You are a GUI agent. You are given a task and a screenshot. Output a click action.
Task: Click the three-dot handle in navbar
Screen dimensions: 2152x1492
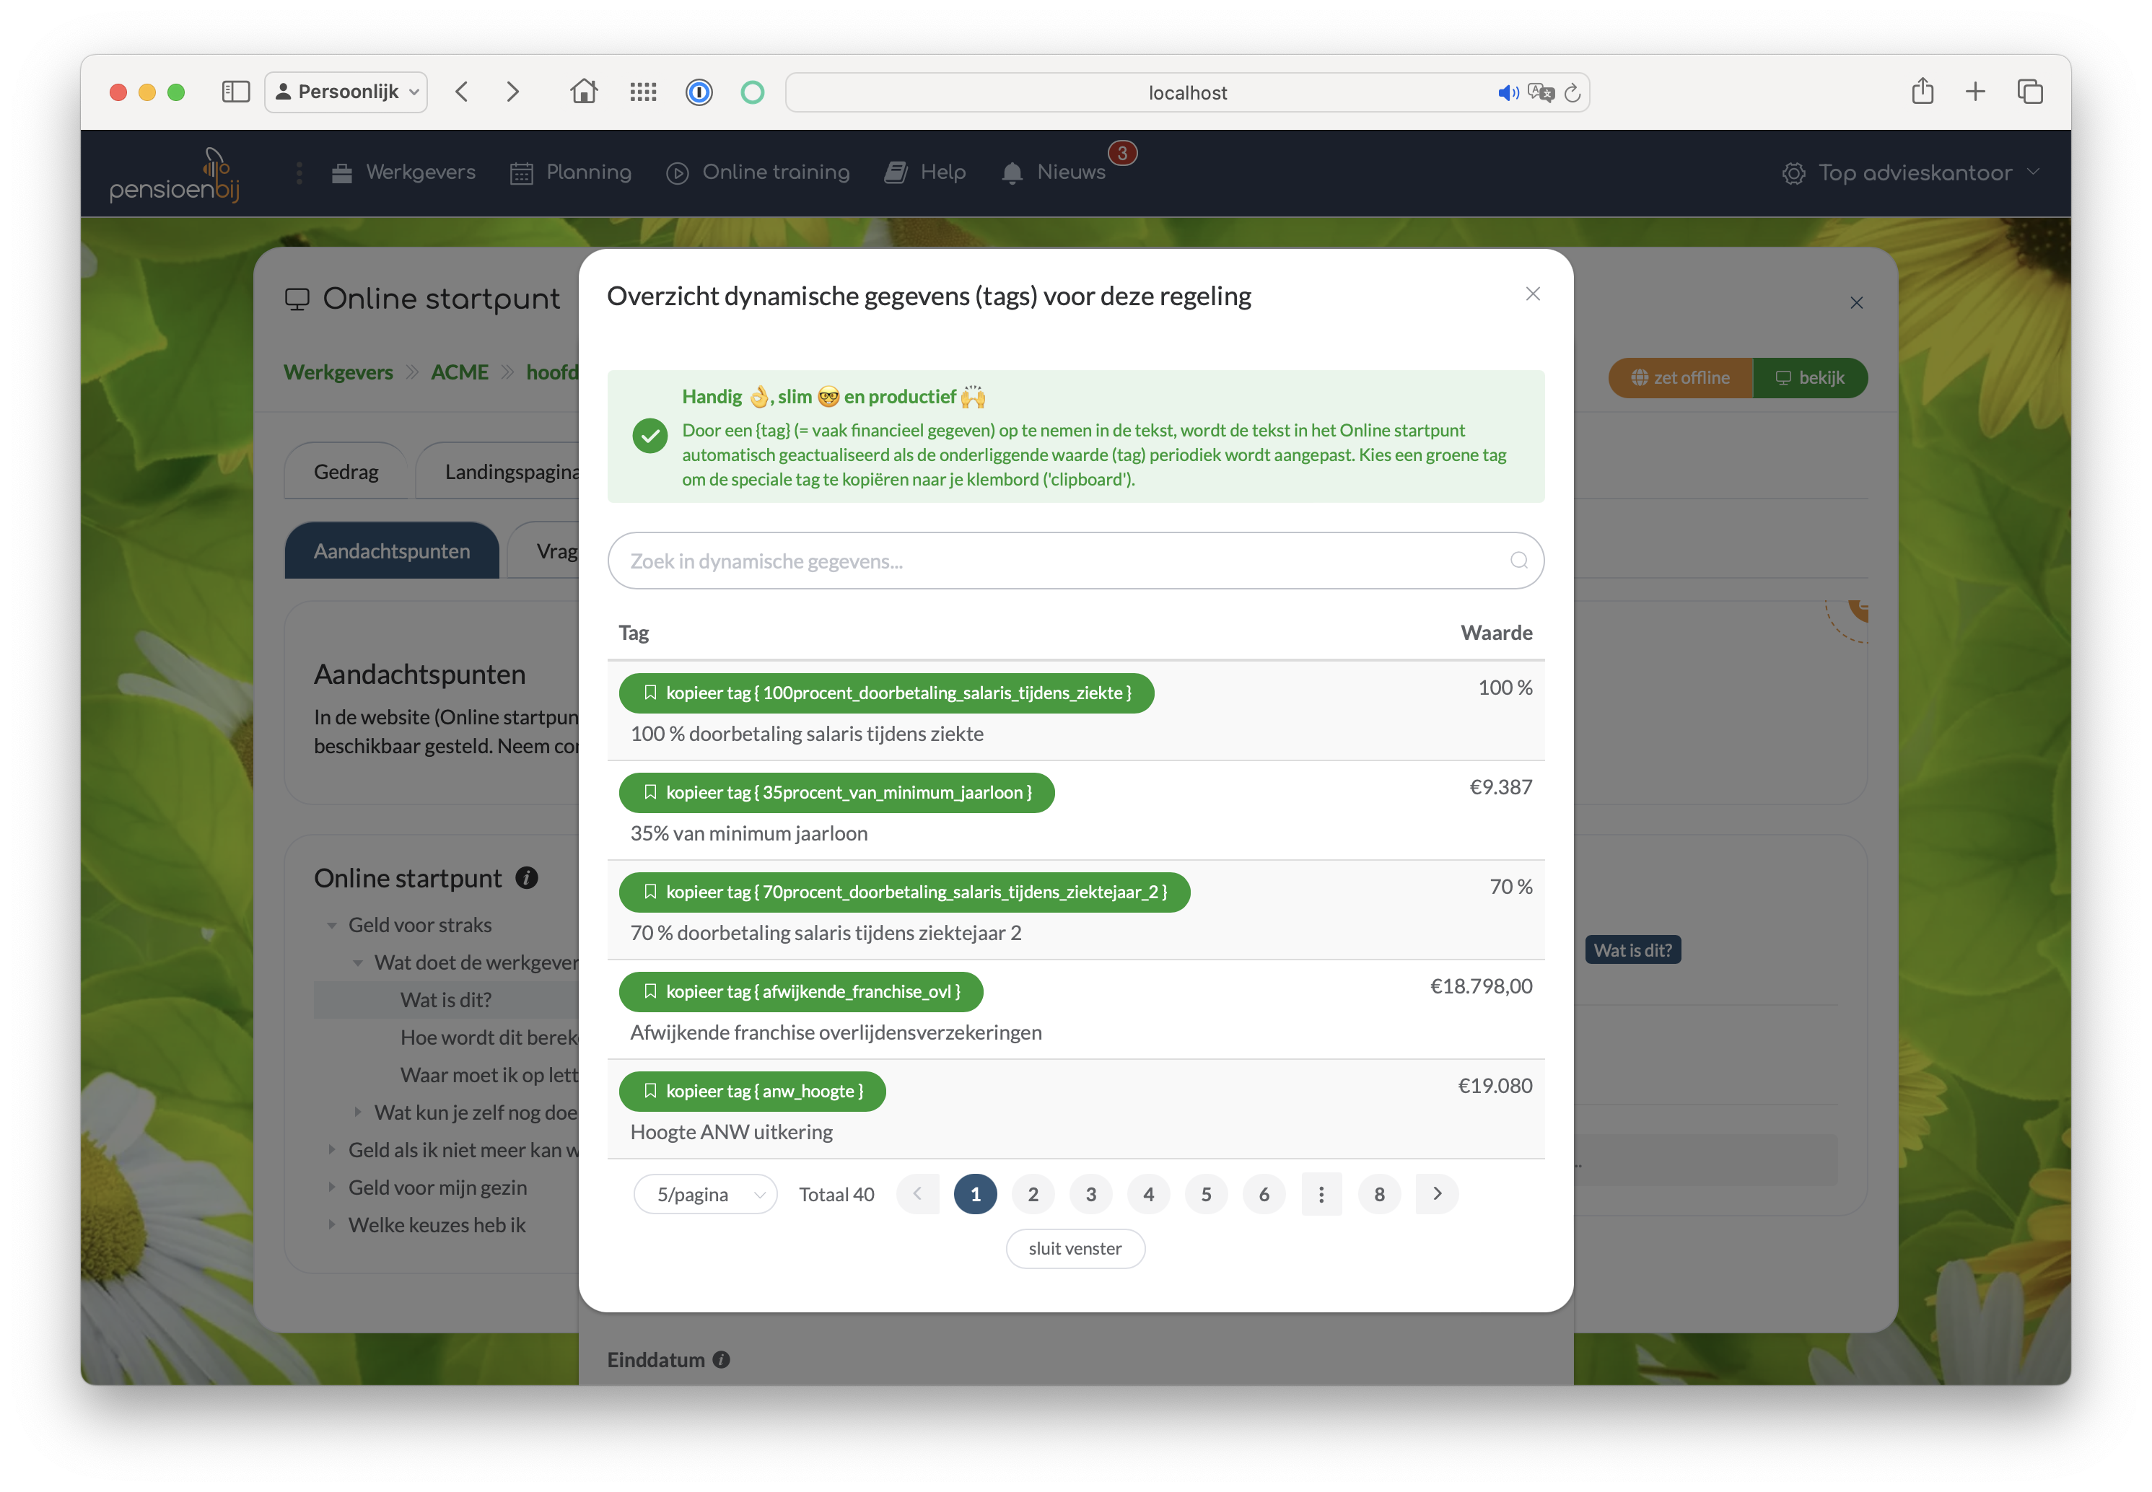click(x=299, y=173)
